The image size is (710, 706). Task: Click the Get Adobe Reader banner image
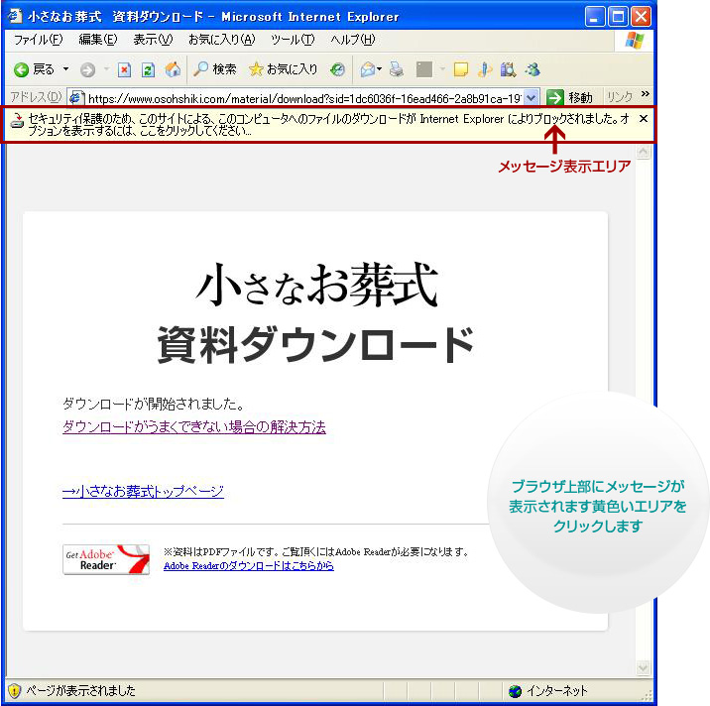pyautogui.click(x=106, y=559)
